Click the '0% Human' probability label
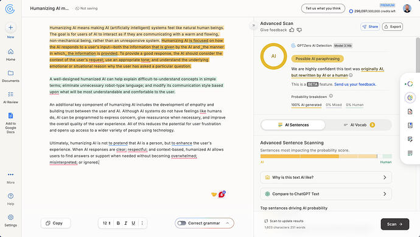The image size is (420, 237). tap(355, 105)
